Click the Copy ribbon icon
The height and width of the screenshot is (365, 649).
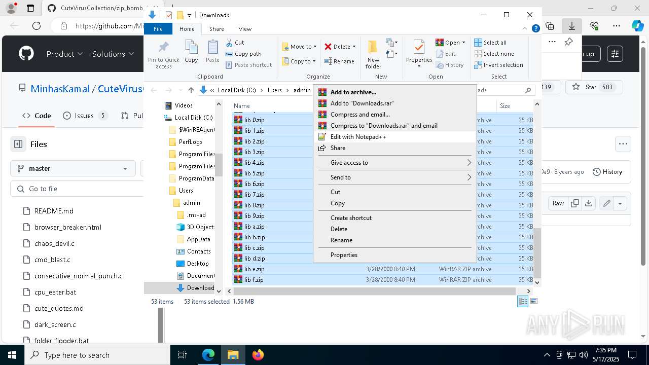point(191,51)
